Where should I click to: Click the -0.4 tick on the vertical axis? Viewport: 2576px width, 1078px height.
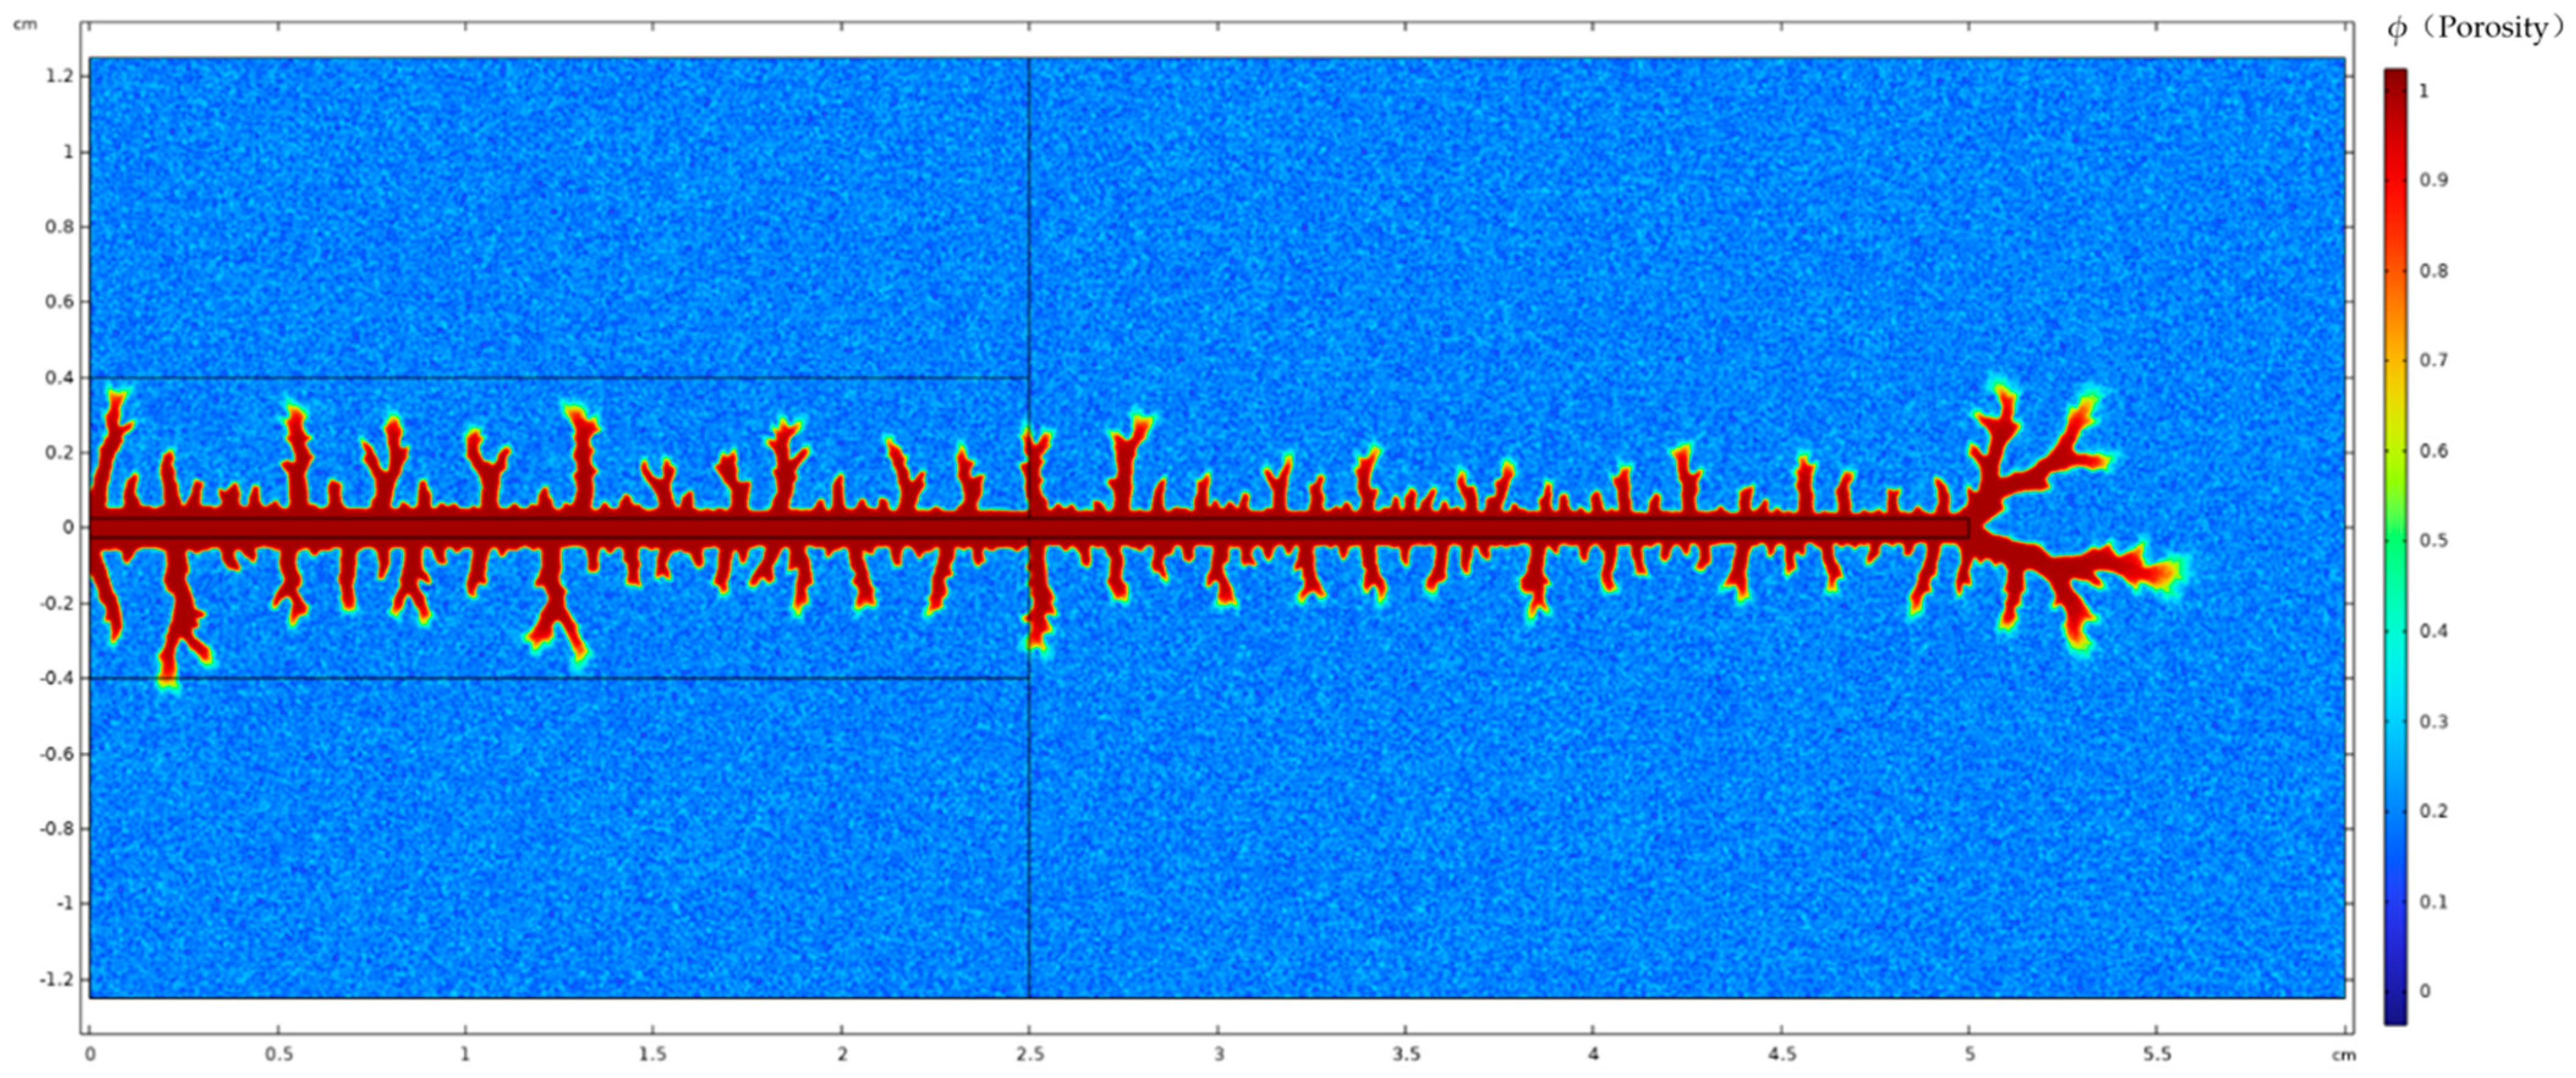tap(58, 678)
